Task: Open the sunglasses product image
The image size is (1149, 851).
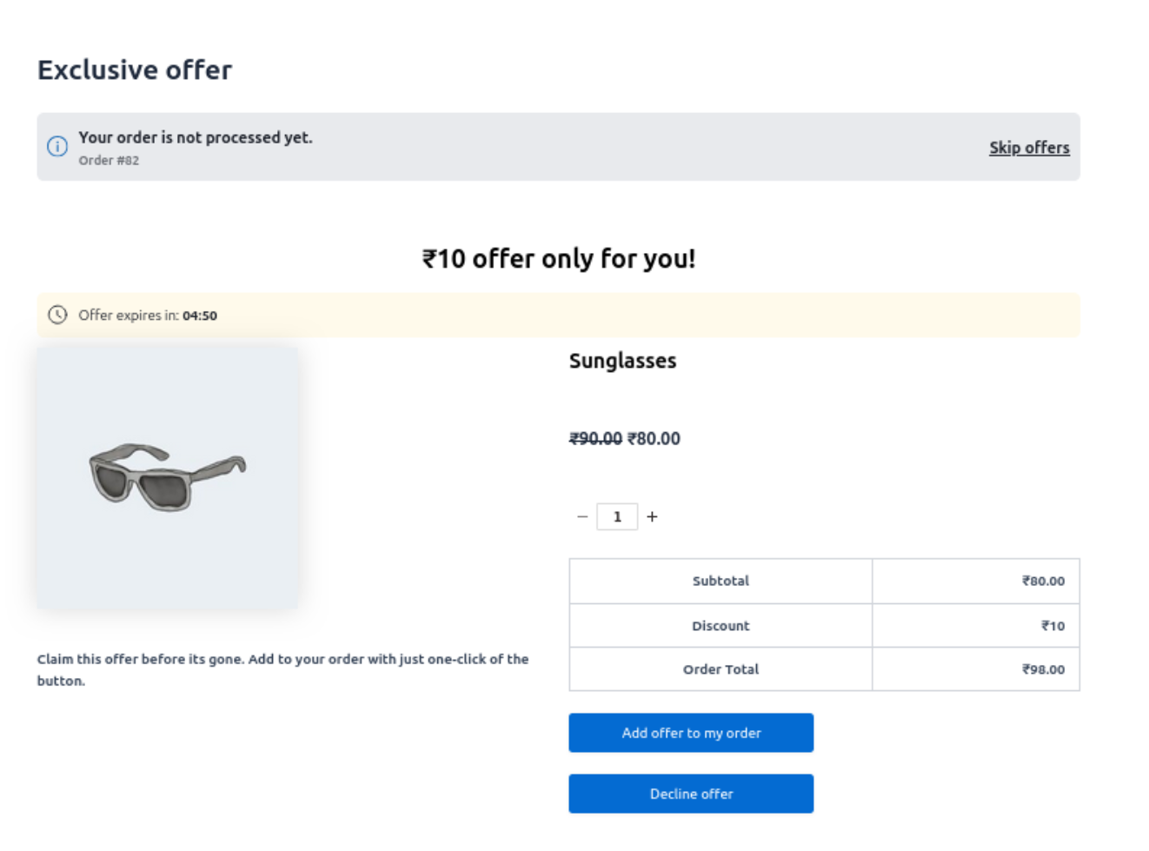Action: [168, 477]
